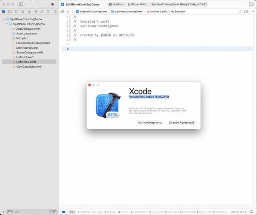The image size is (257, 215).
Task: Toggle the Vim mode indicator
Action: (x=72, y=212)
